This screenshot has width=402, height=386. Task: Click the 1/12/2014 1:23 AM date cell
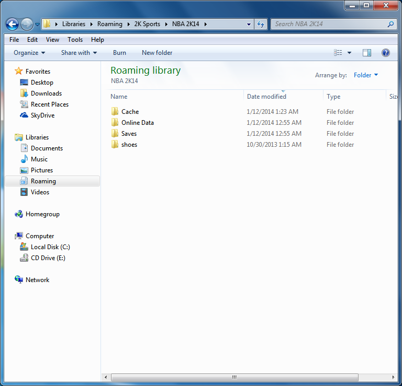coord(272,112)
